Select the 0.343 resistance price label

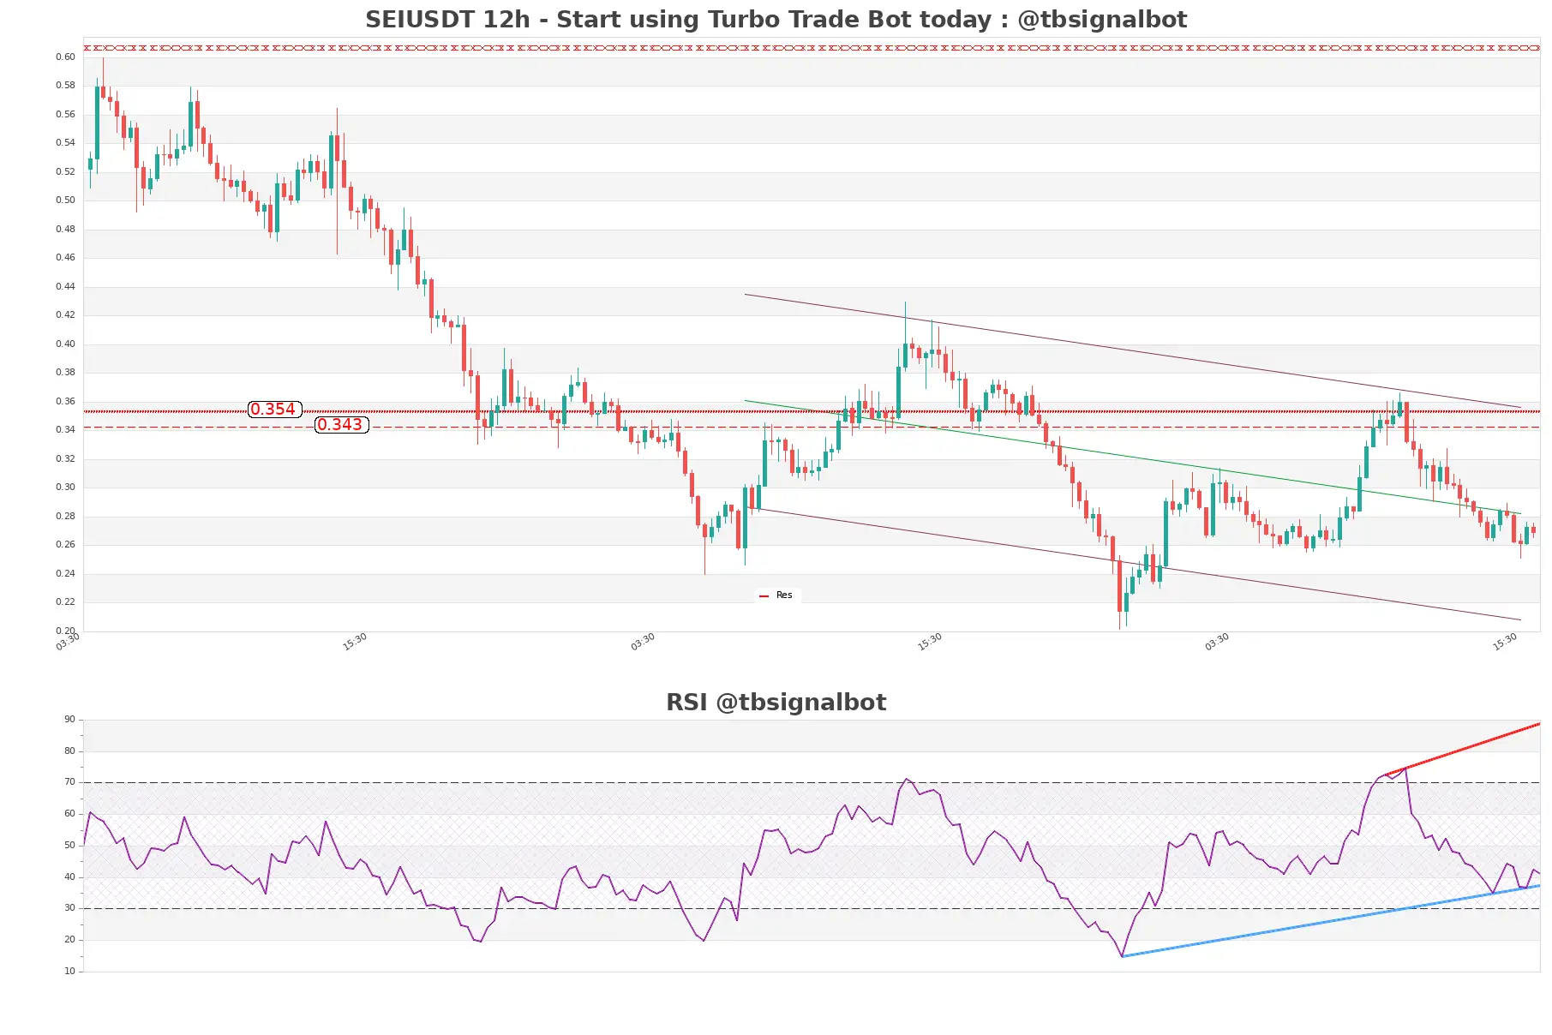tap(341, 425)
